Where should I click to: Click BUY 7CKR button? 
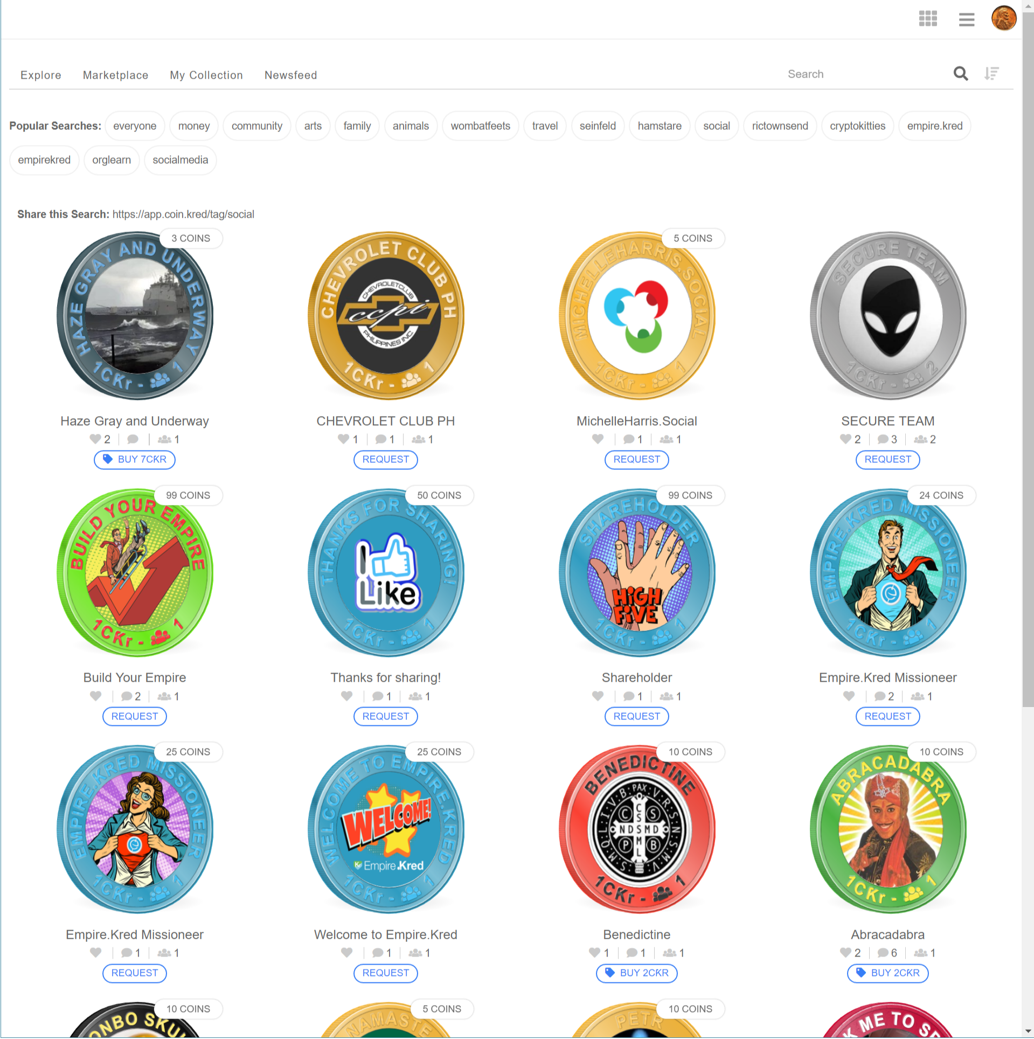click(x=135, y=460)
